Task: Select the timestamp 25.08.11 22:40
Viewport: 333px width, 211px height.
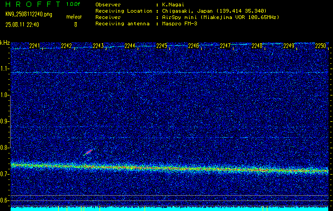Action: (x=22, y=25)
